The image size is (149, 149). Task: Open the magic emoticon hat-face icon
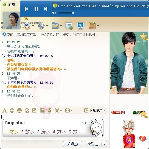[19, 111]
